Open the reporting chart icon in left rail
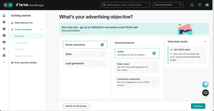The image size is (214, 111). click(x=4, y=36)
